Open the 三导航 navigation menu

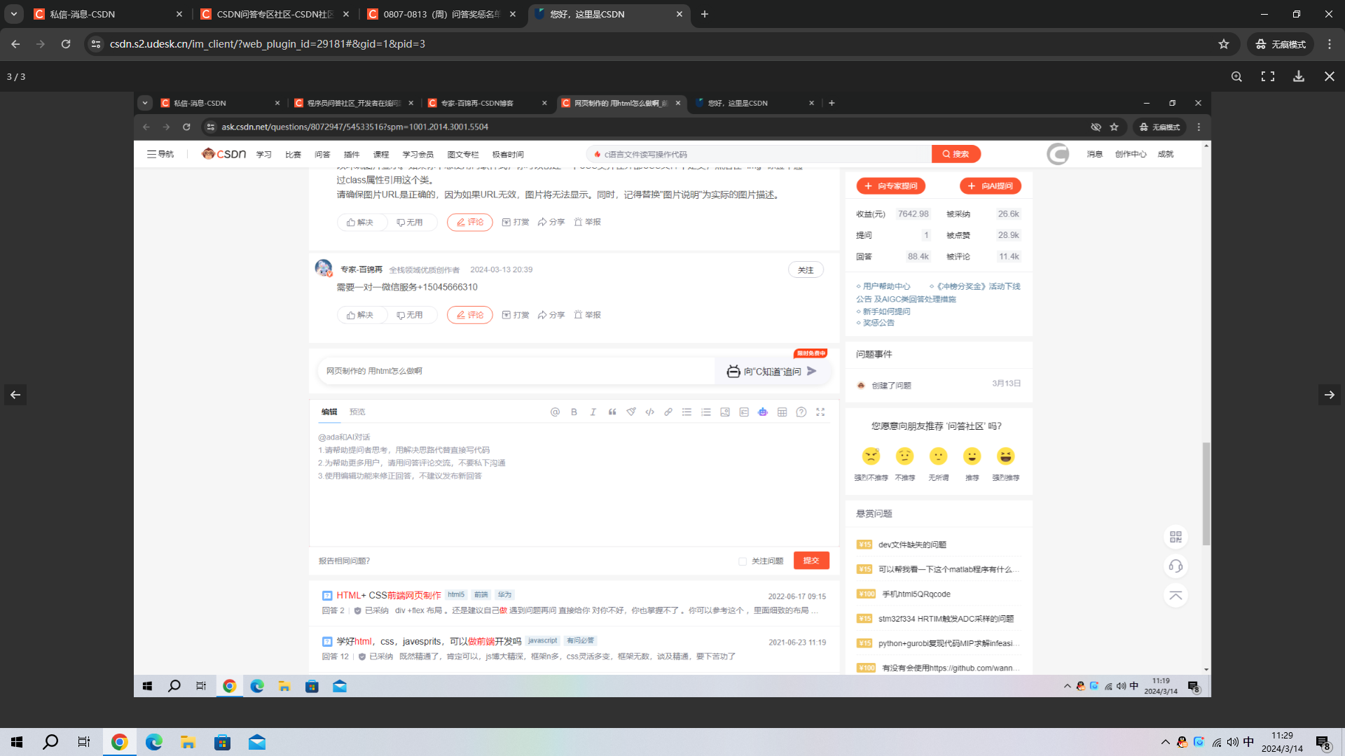pos(160,153)
